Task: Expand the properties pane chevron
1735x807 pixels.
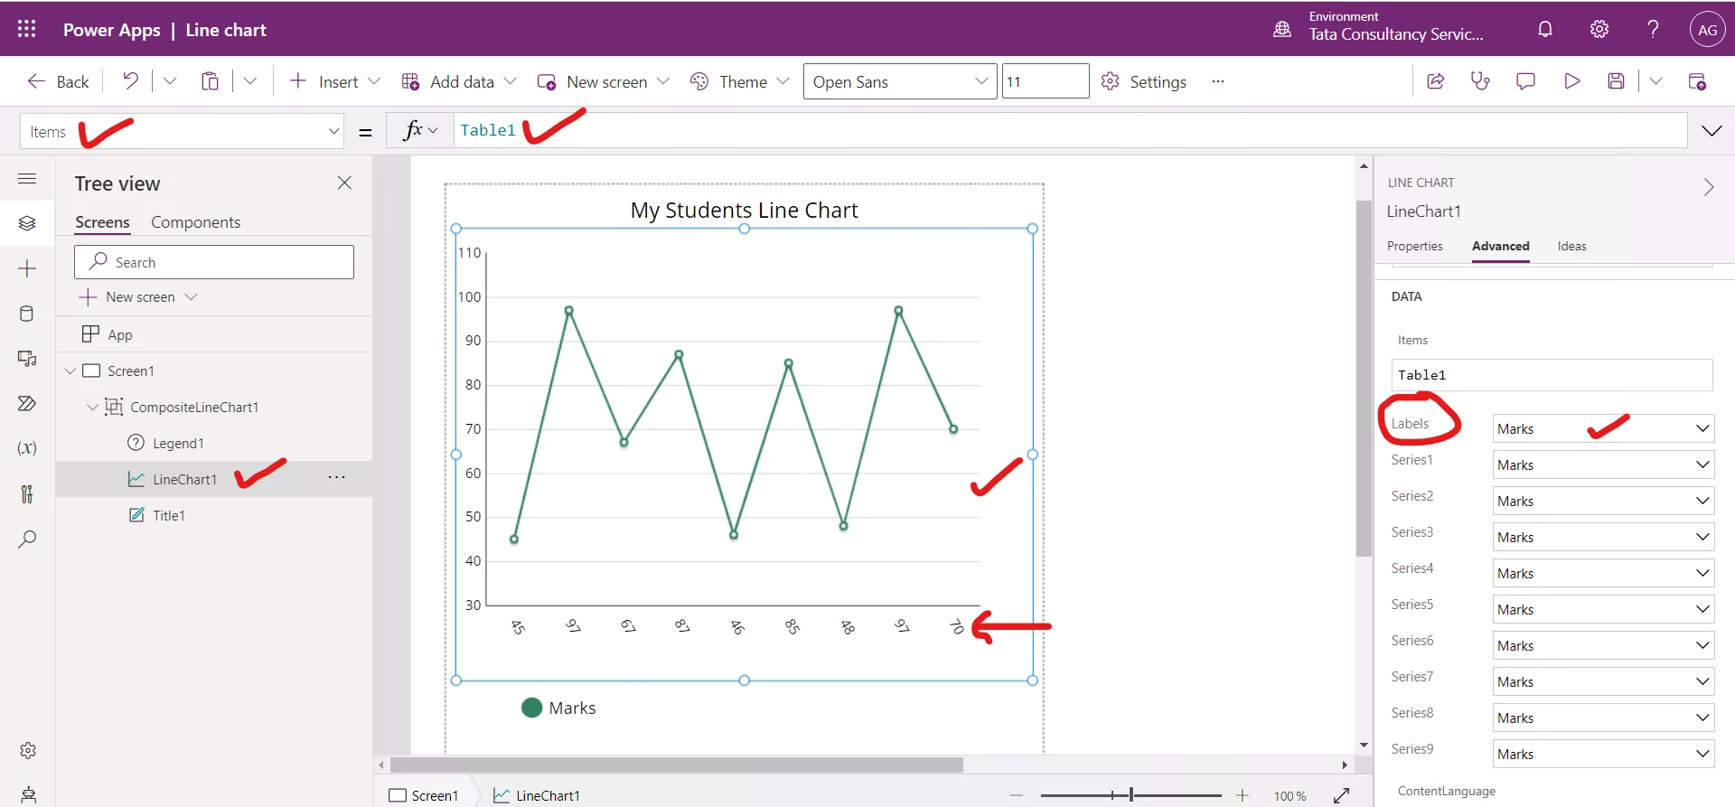Action: pos(1708,187)
